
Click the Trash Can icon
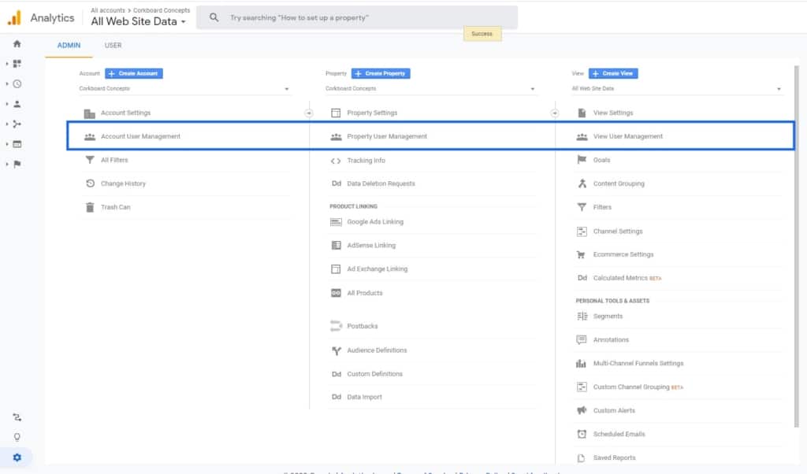point(90,207)
